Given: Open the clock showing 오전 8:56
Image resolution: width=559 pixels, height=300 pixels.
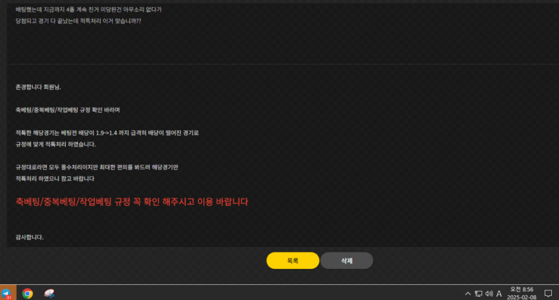Looking at the screenshot, I should tap(521, 293).
